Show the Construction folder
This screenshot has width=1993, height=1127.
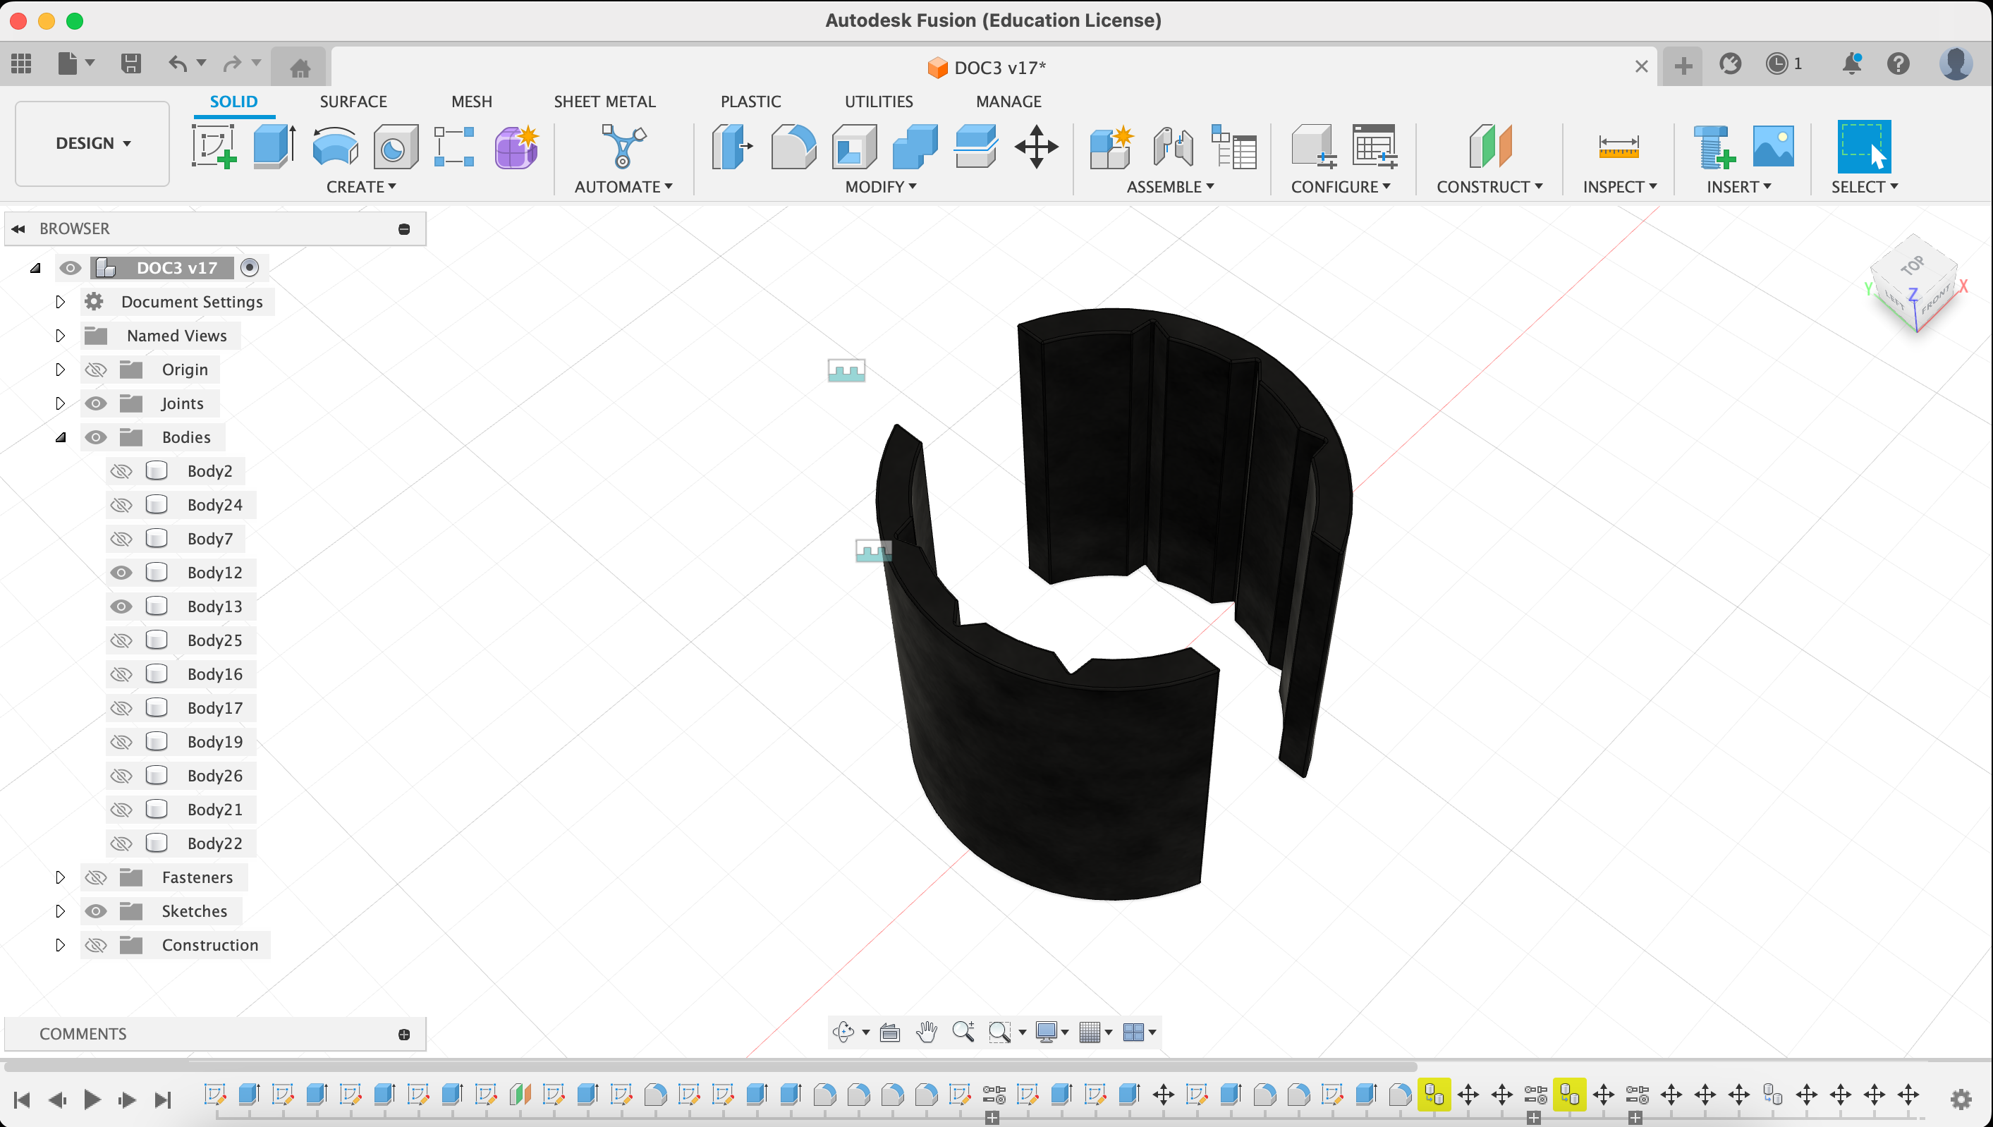96,944
